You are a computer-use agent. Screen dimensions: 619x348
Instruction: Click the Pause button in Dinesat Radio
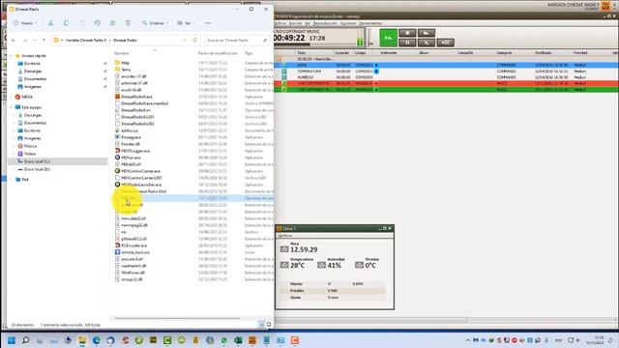pos(407,43)
